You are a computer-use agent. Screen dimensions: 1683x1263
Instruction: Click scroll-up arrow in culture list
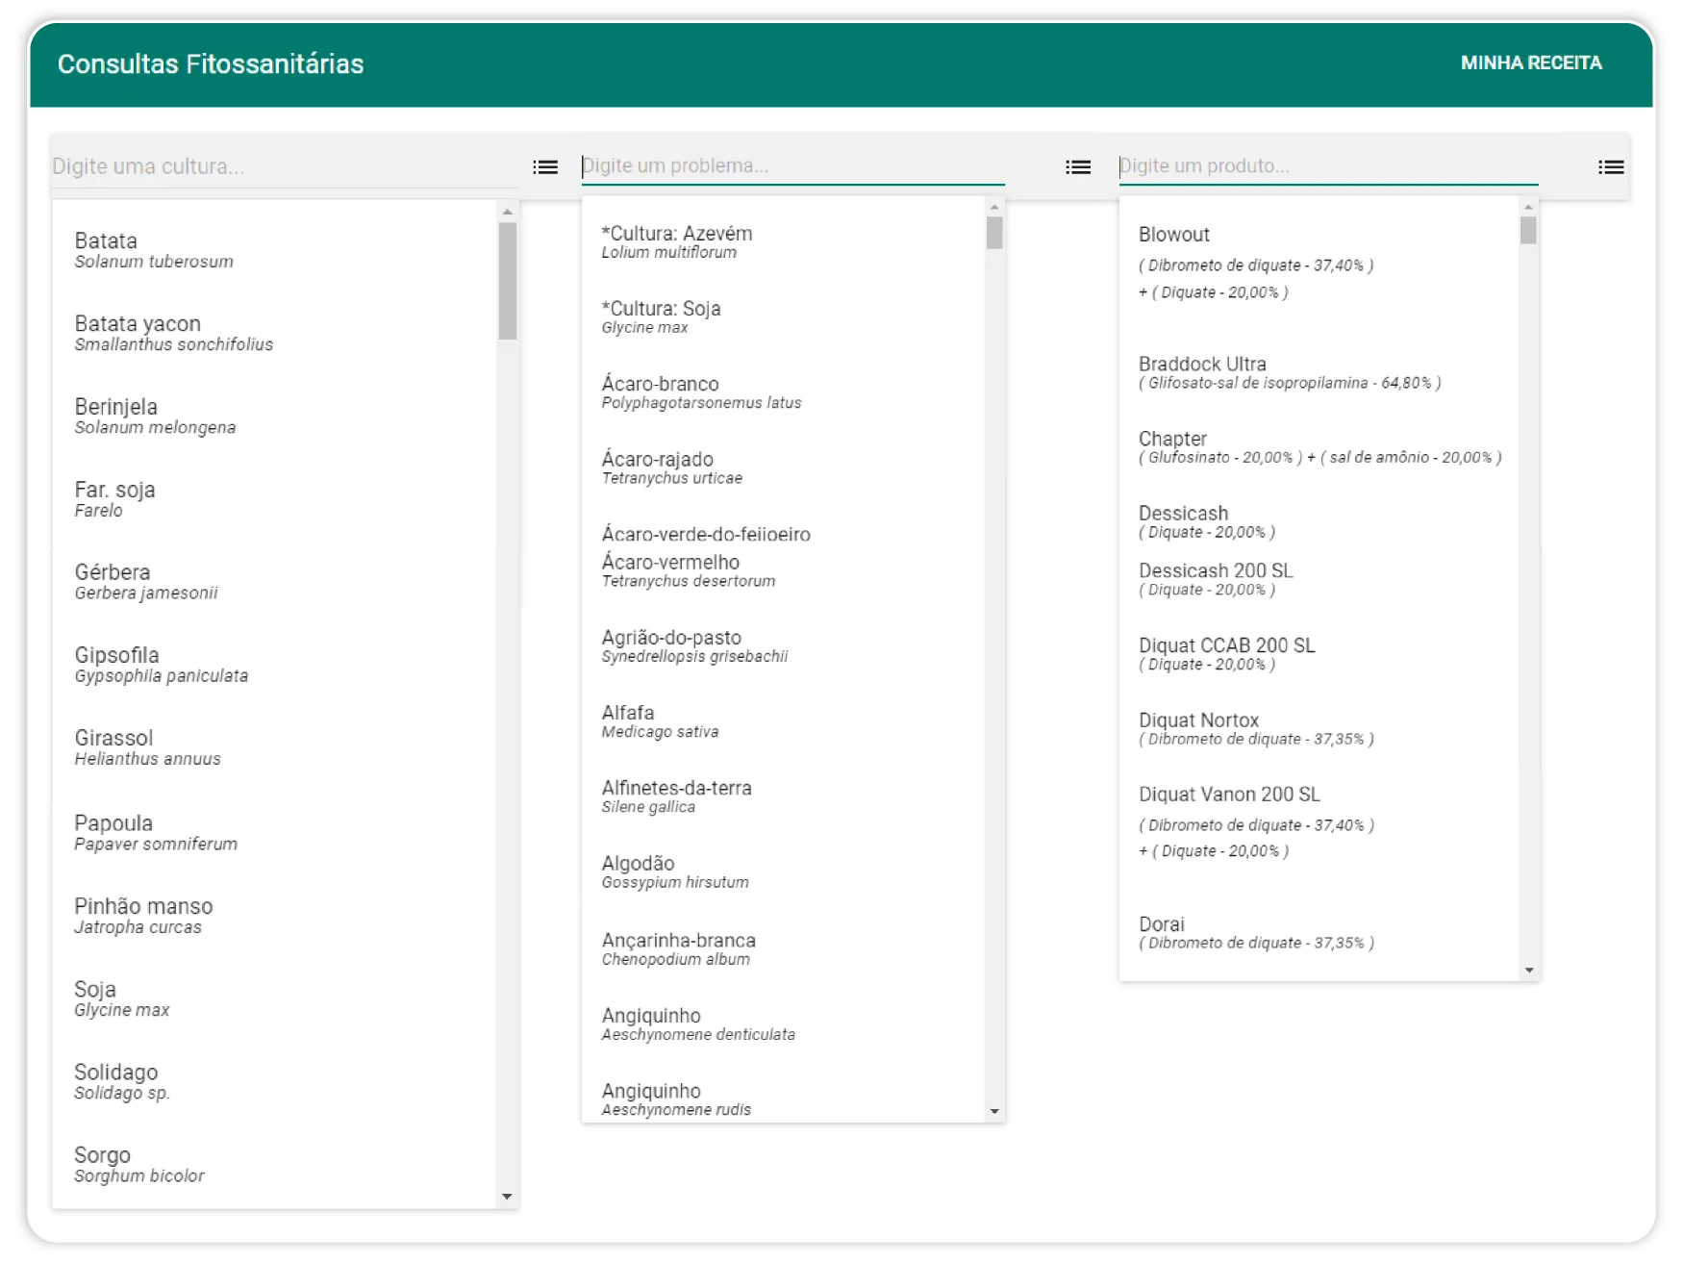(508, 211)
